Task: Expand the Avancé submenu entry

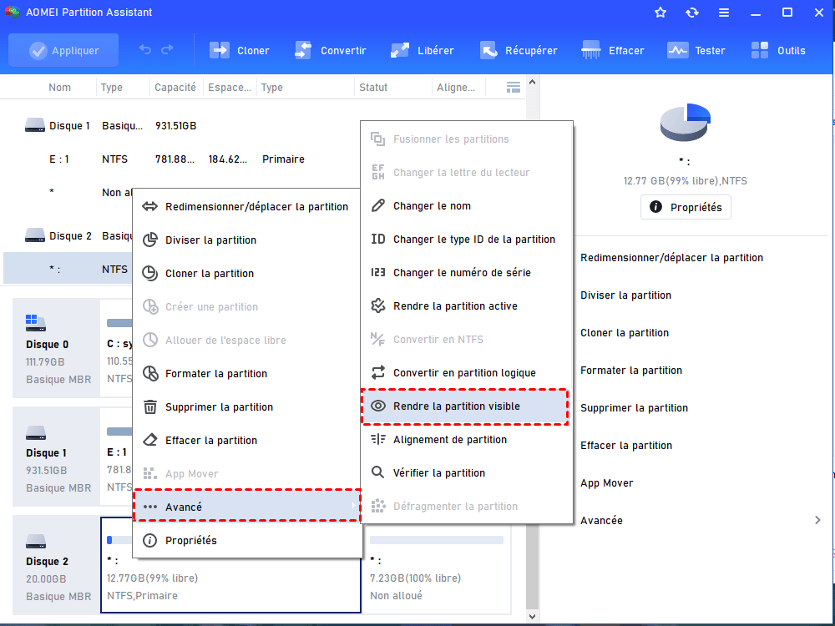Action: [x=248, y=507]
